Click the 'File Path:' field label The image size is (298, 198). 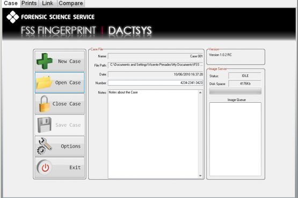tap(100, 65)
